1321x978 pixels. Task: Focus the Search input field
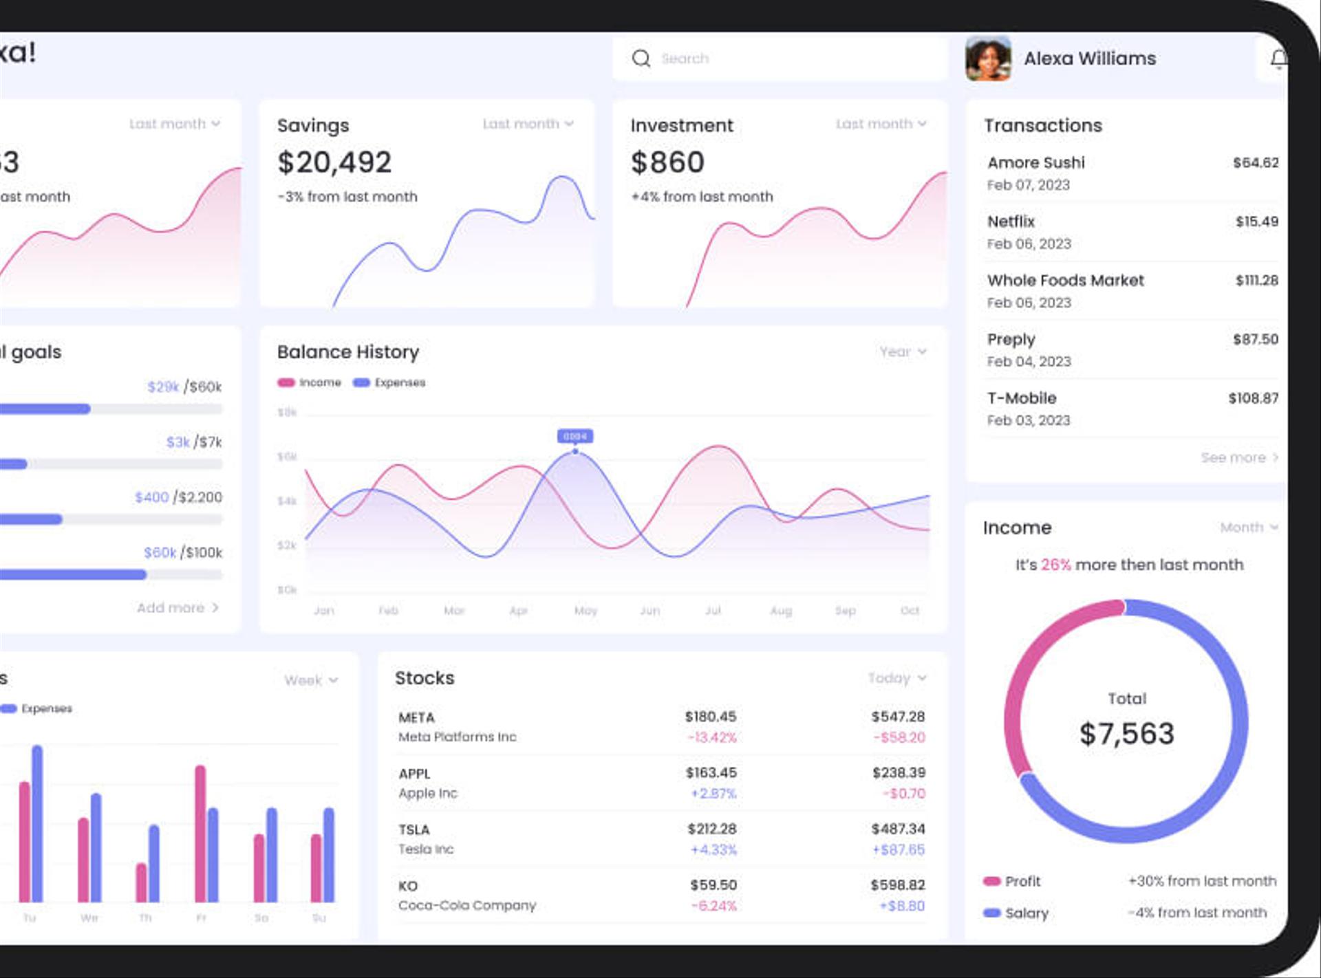(x=780, y=58)
